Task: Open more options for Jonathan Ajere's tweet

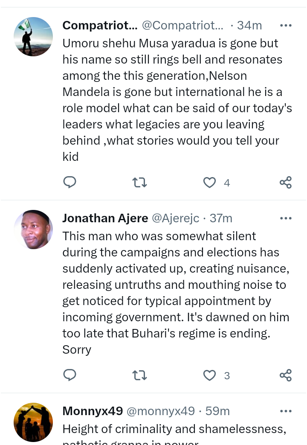Action: (286, 218)
